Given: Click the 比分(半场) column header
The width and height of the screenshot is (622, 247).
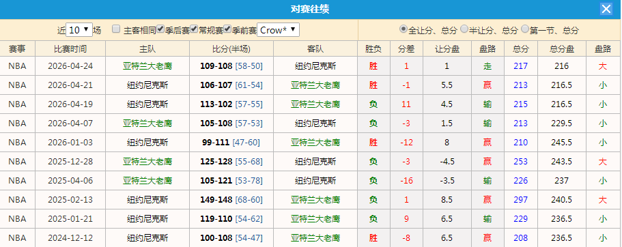Looking at the screenshot, I should click(x=231, y=48).
